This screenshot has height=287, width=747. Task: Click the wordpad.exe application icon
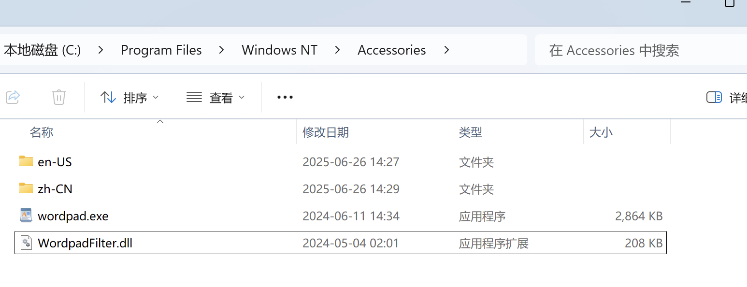click(x=26, y=215)
